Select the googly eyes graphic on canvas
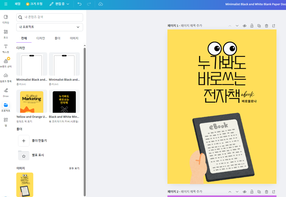Screen dimensions: 286x197 click(222, 48)
